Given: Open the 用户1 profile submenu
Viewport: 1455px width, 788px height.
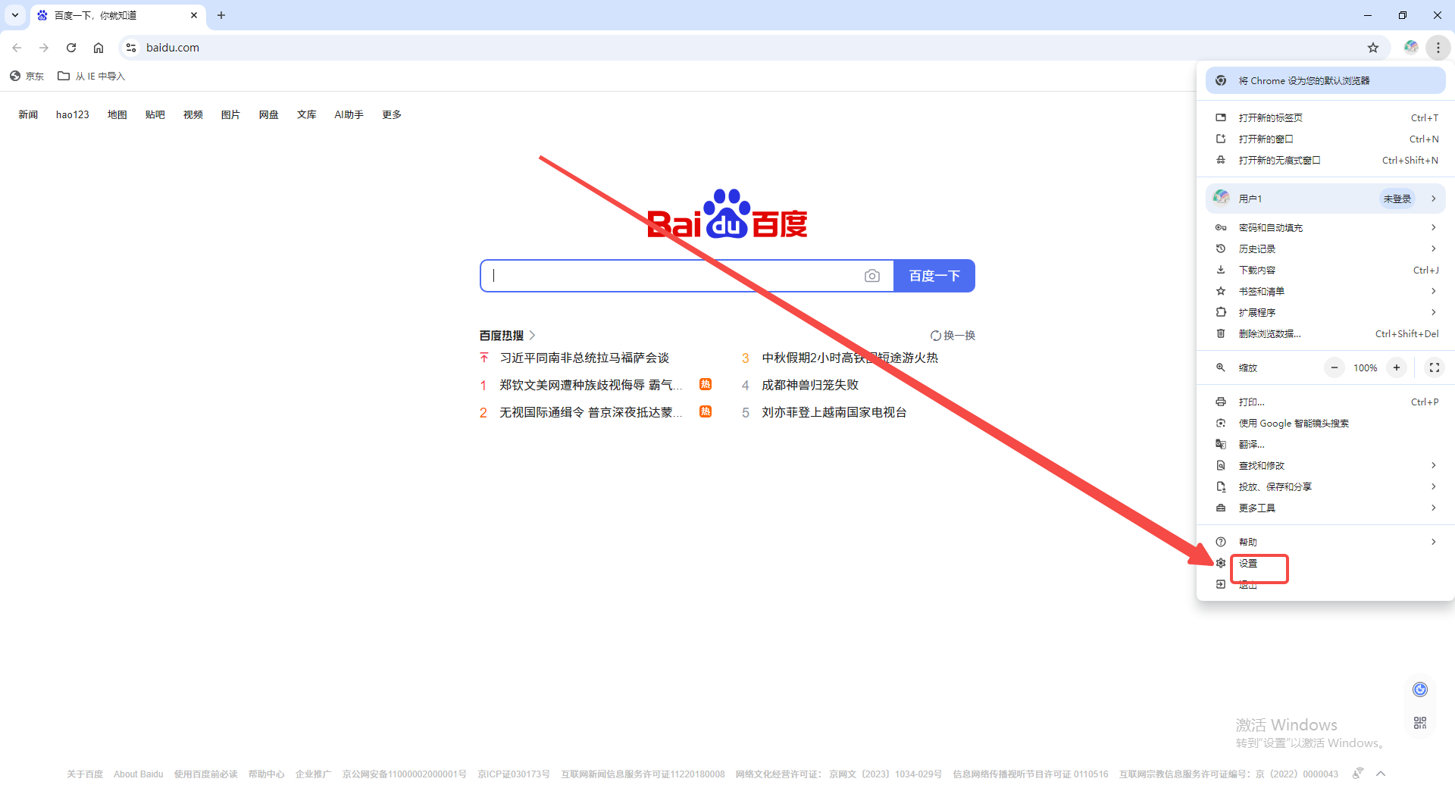Looking at the screenshot, I should (x=1325, y=199).
